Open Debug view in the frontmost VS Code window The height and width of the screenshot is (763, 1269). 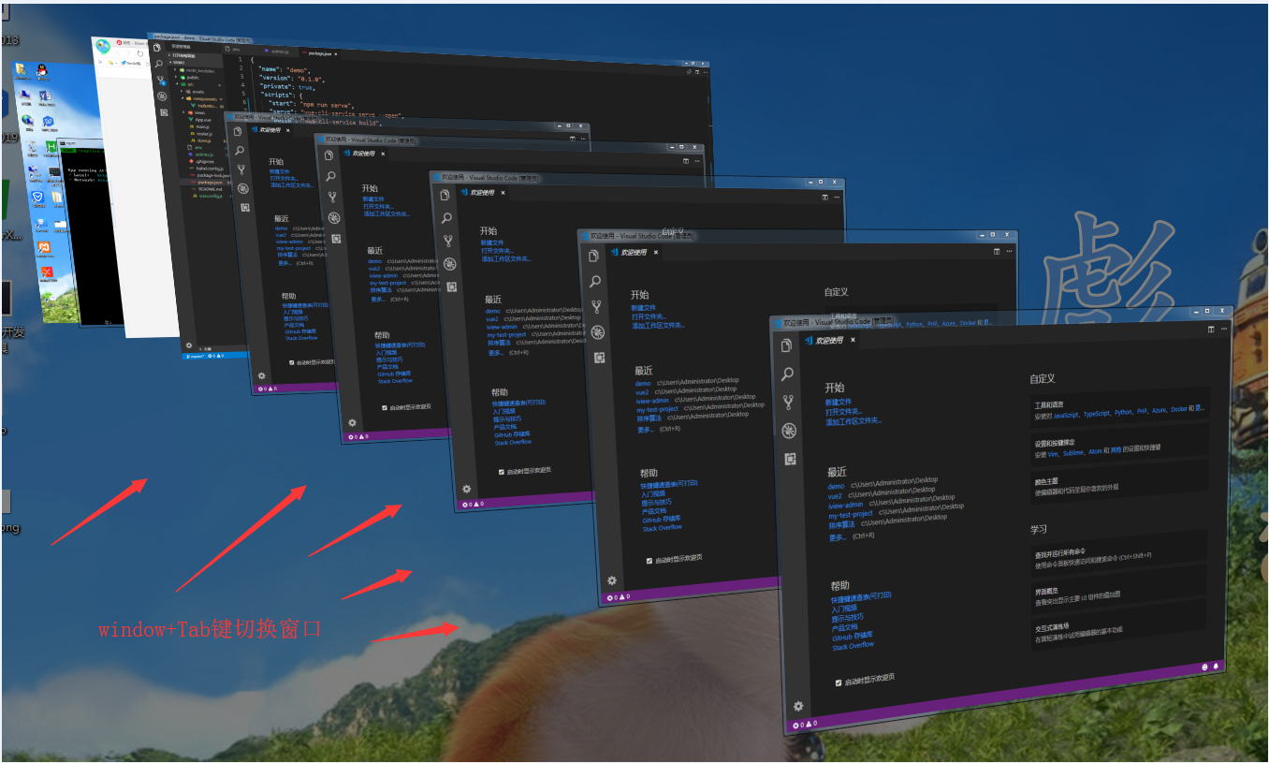point(790,431)
